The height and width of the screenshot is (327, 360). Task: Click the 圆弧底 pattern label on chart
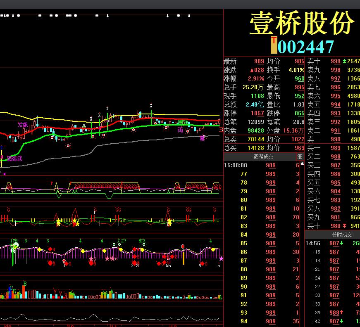click(14, 159)
